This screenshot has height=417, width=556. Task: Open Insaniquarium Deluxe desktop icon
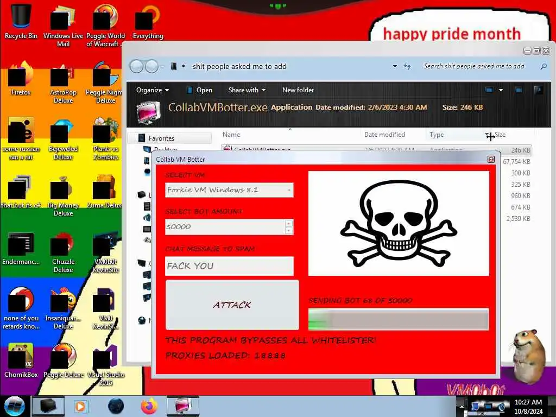click(63, 308)
